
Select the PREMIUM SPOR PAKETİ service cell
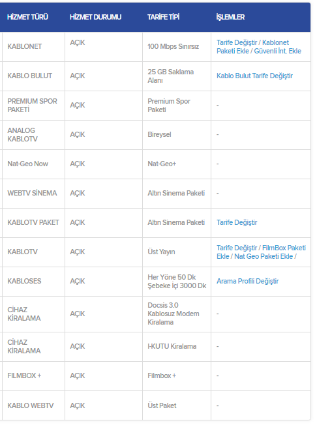[34, 106]
